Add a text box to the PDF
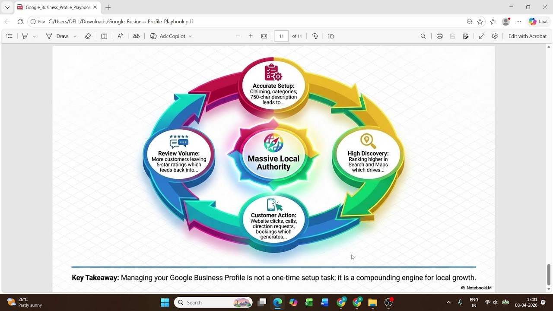 104,36
